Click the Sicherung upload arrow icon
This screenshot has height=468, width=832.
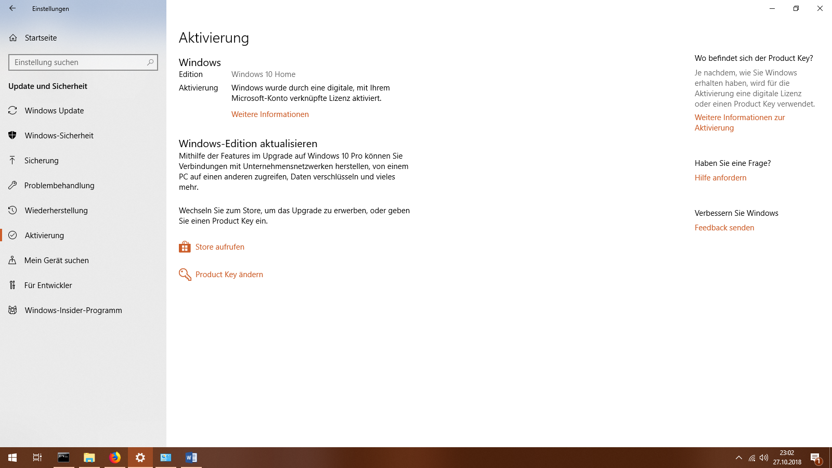[12, 161]
